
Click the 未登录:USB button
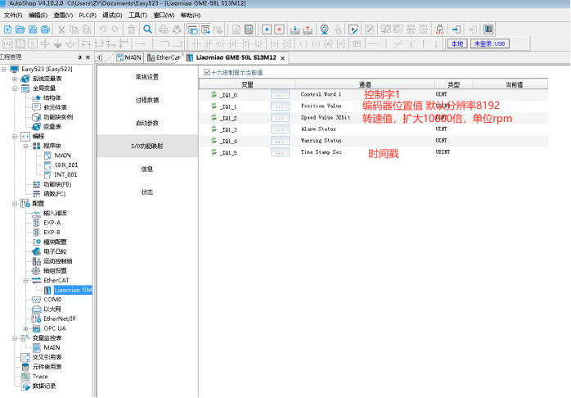[489, 43]
